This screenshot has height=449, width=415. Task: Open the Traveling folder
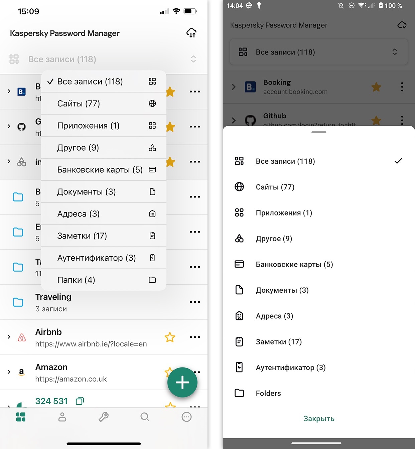click(104, 302)
